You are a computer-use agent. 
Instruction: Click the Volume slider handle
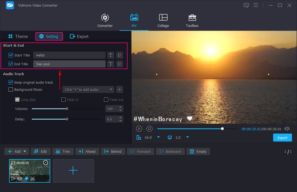[x=67, y=109]
